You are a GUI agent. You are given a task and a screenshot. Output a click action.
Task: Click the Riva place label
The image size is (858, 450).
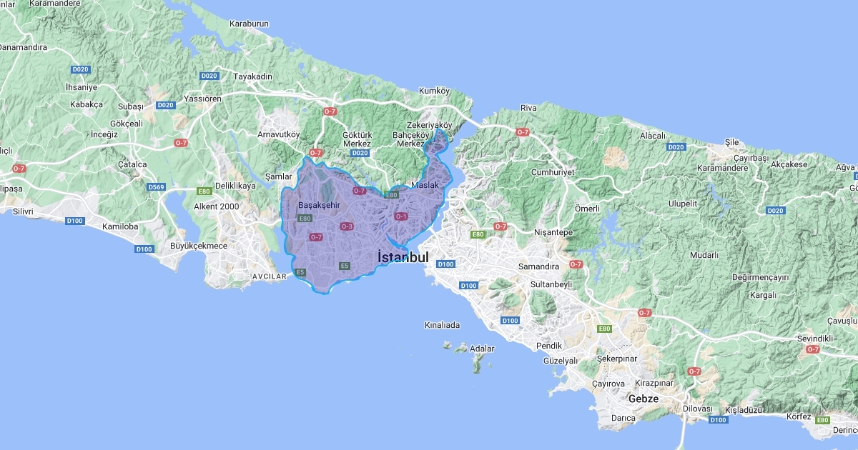pos(528,107)
